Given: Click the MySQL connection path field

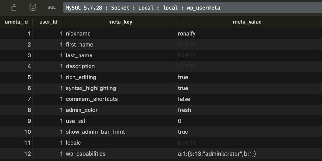Looking at the screenshot, I should click(193, 8).
